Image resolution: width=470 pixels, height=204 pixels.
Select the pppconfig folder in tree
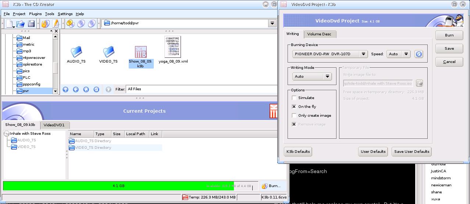point(28,84)
